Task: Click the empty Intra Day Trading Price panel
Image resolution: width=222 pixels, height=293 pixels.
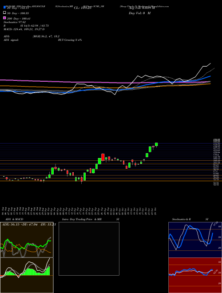Action: coord(89,249)
